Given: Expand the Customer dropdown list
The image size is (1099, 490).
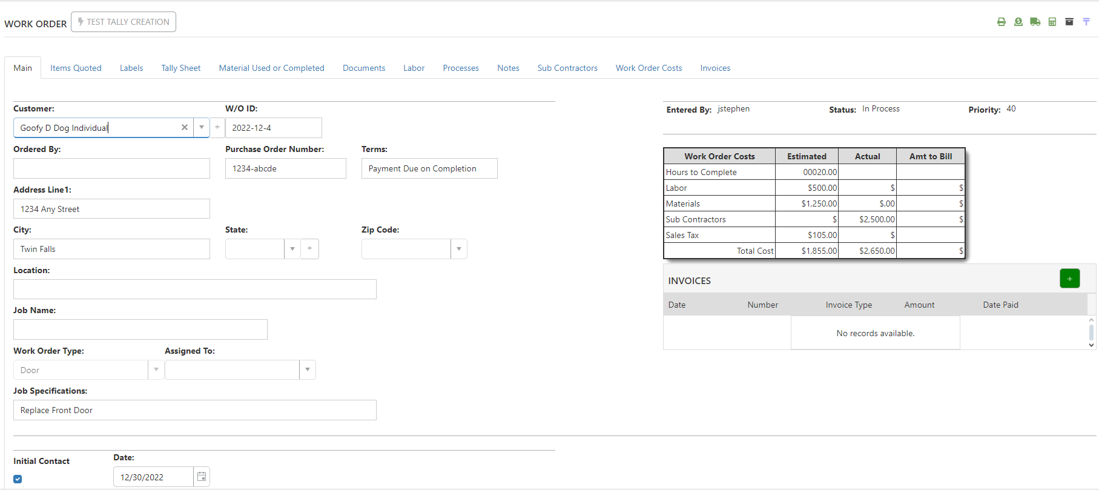Looking at the screenshot, I should 202,127.
